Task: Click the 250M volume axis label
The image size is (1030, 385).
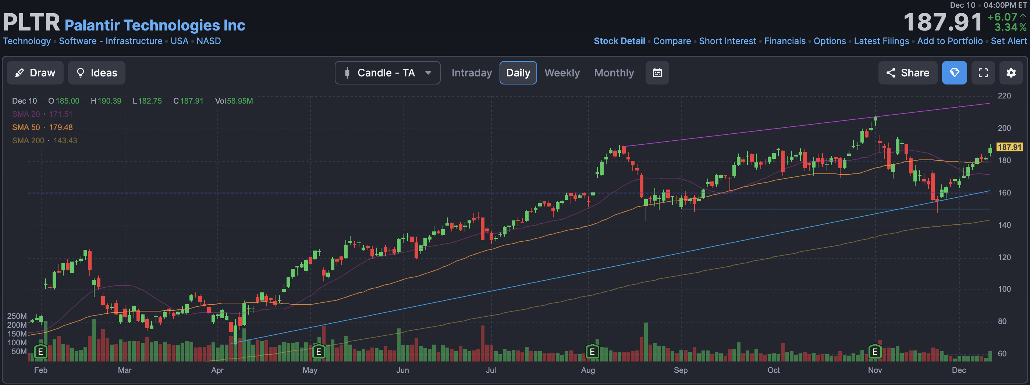Action: (17, 316)
